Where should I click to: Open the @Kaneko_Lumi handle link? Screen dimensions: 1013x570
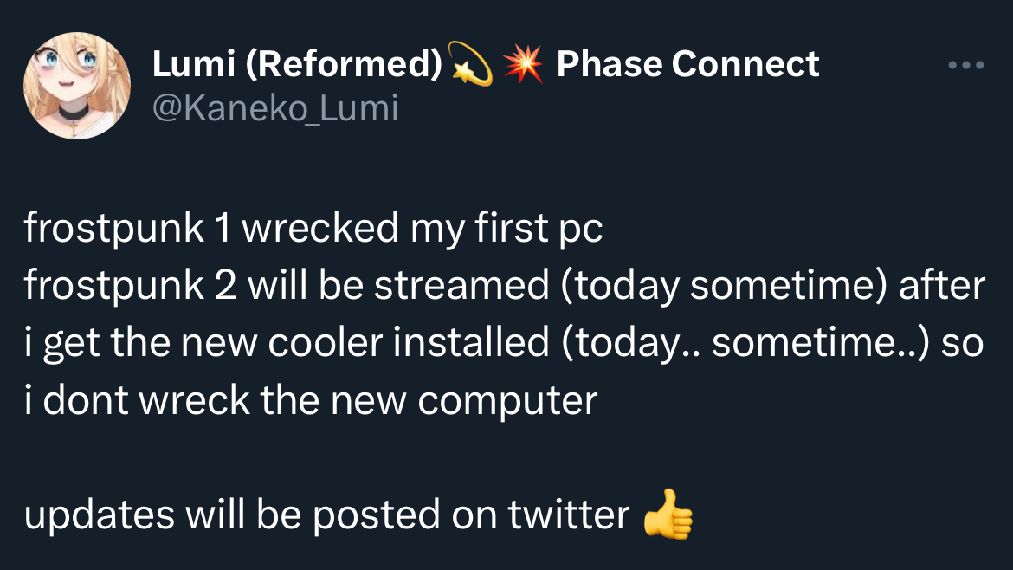274,108
